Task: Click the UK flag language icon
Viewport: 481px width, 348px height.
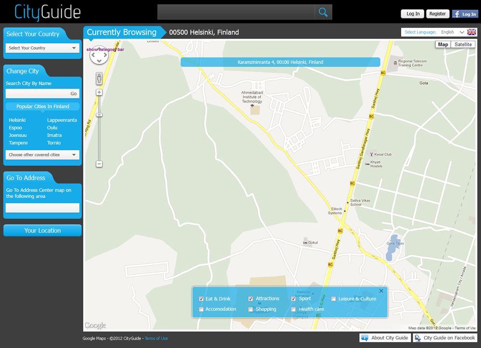Action: pos(471,32)
